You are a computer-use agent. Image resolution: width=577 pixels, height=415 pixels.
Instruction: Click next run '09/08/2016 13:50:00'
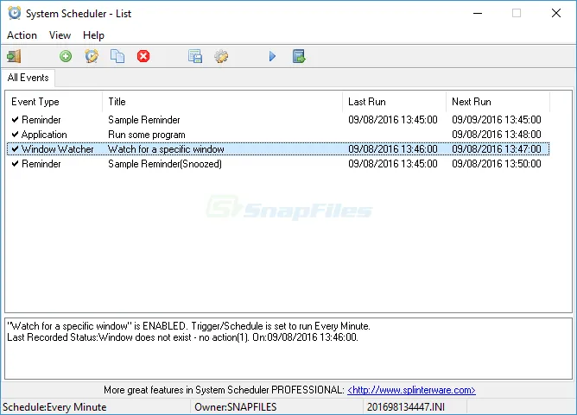[497, 164]
